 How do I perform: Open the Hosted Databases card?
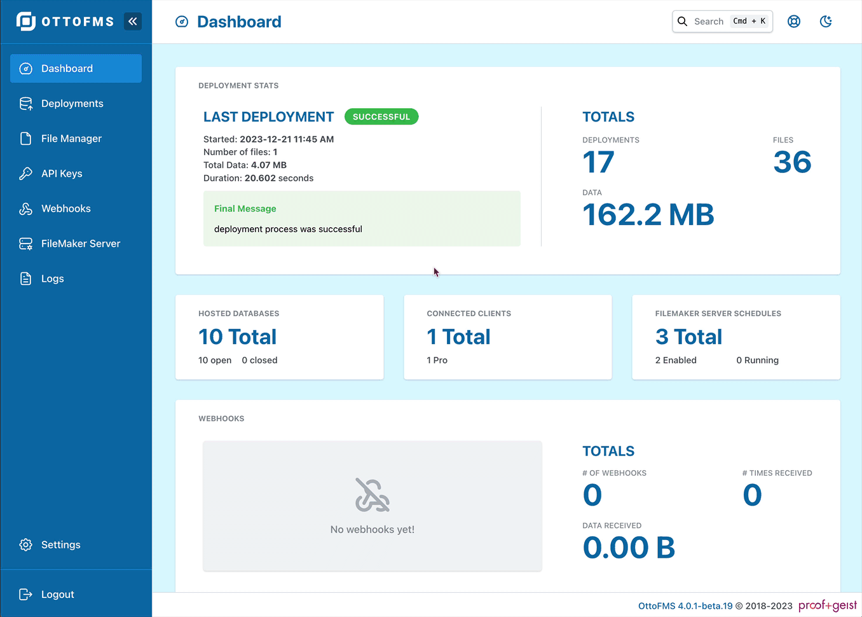click(x=280, y=337)
